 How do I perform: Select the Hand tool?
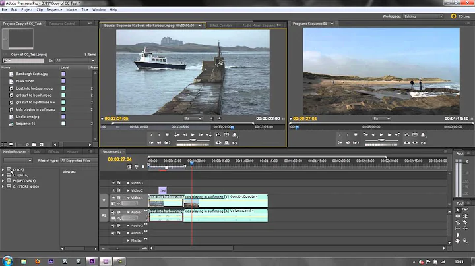click(458, 241)
